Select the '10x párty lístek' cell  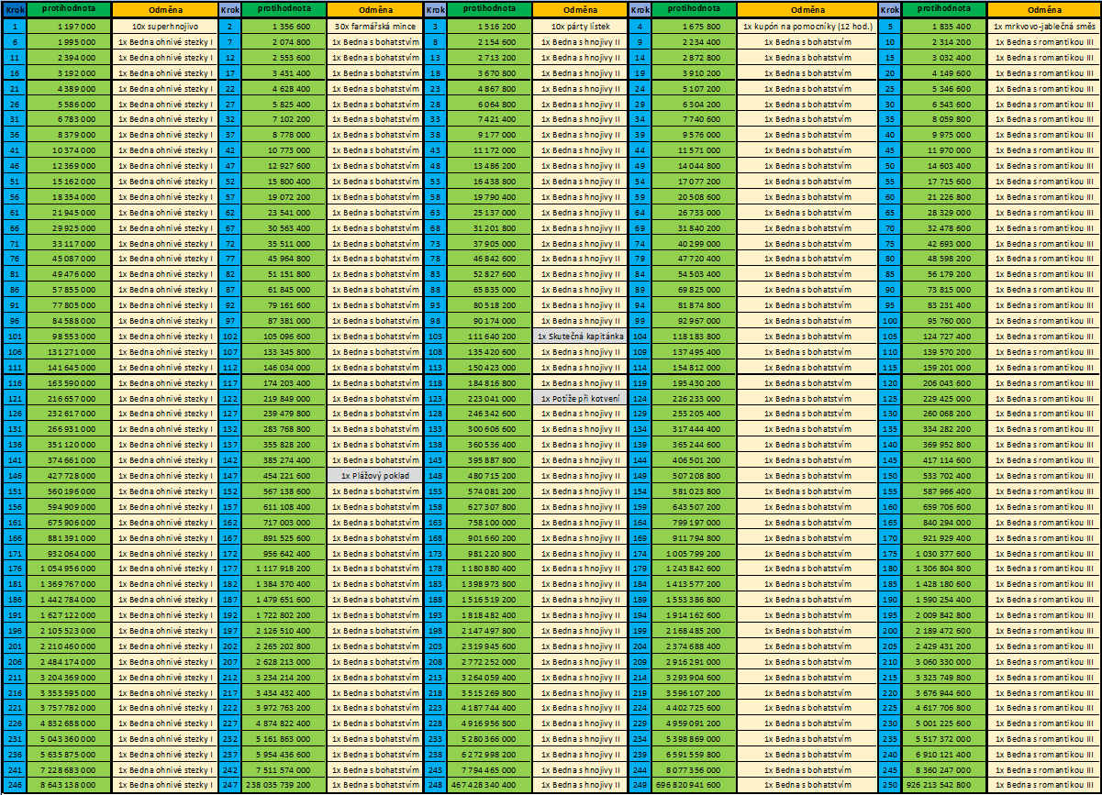pyautogui.click(x=580, y=27)
